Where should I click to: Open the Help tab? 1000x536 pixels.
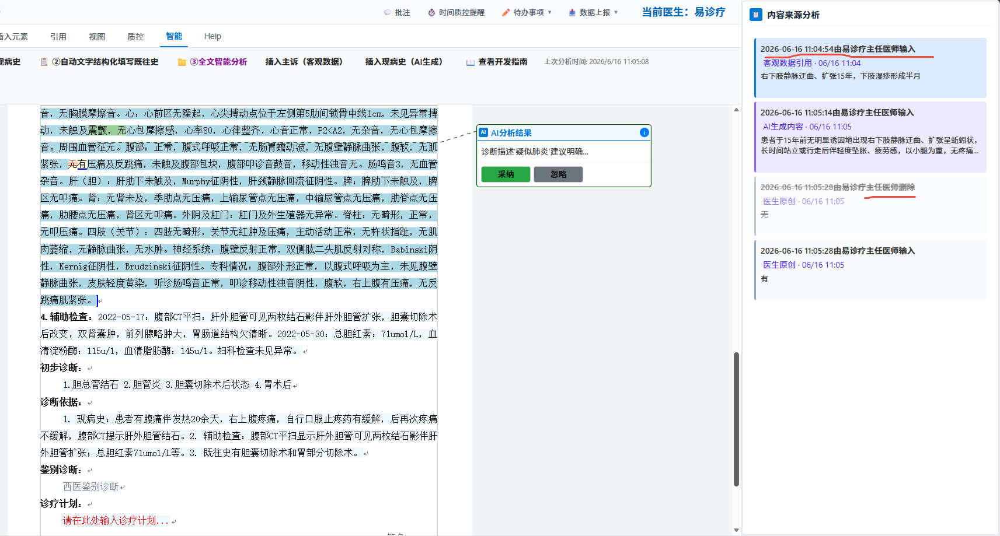click(x=212, y=36)
